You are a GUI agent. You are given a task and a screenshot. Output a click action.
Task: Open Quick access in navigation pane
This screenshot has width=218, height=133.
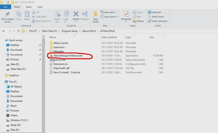click(x=16, y=40)
